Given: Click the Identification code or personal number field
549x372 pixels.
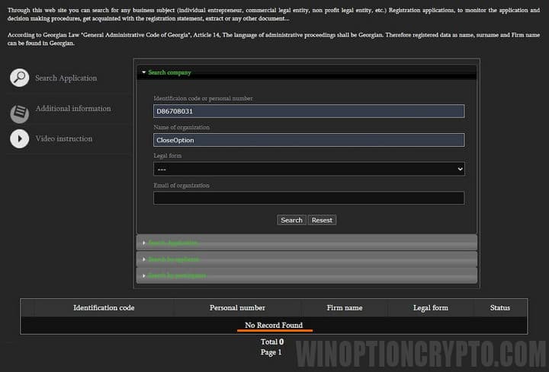Looking at the screenshot, I should (308, 111).
